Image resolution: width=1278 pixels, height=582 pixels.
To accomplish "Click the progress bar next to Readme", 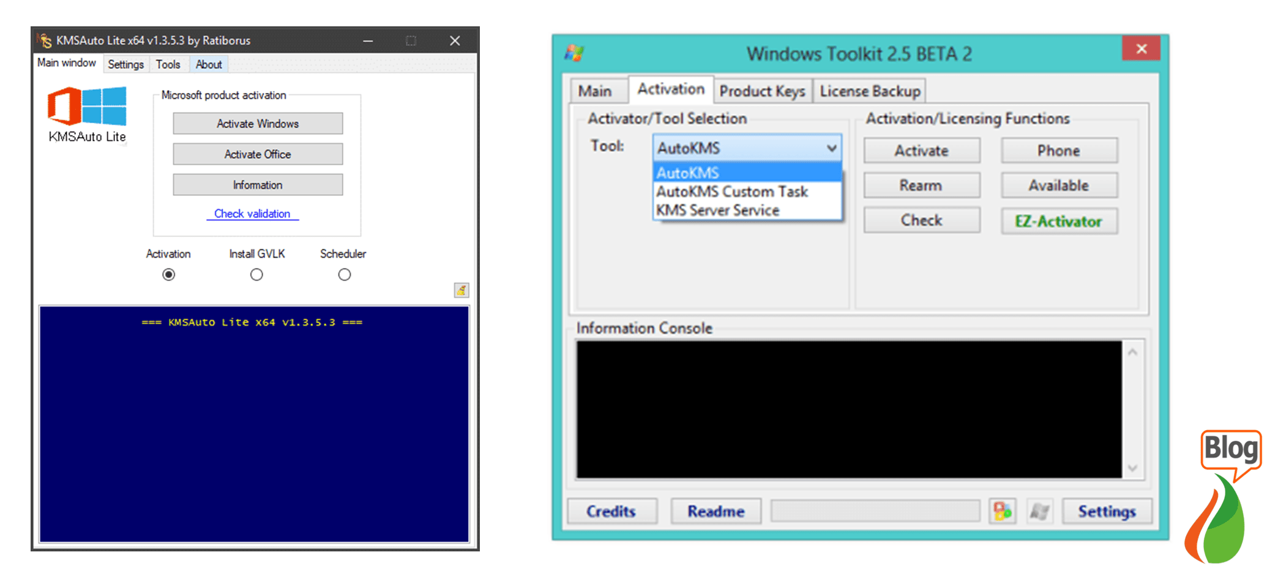I will tap(875, 511).
